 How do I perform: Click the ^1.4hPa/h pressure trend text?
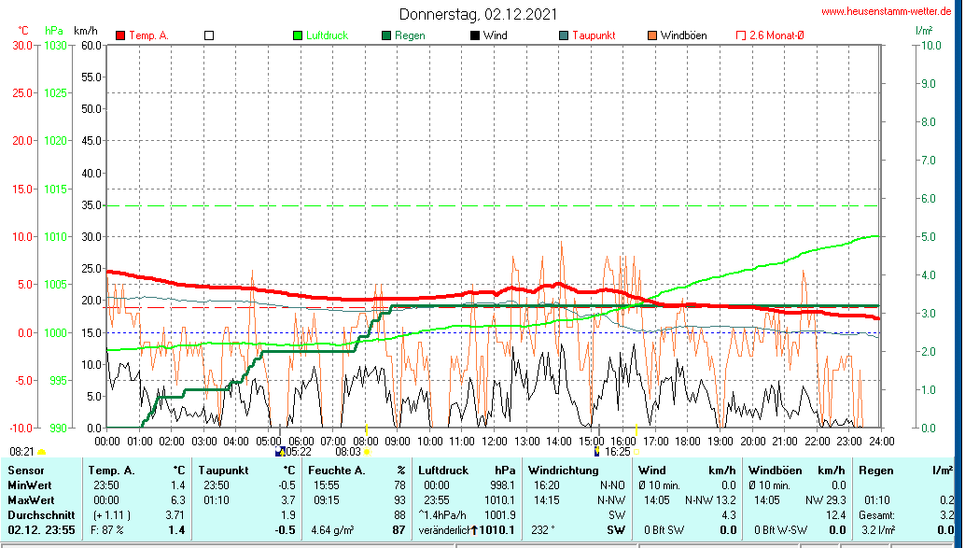(442, 514)
